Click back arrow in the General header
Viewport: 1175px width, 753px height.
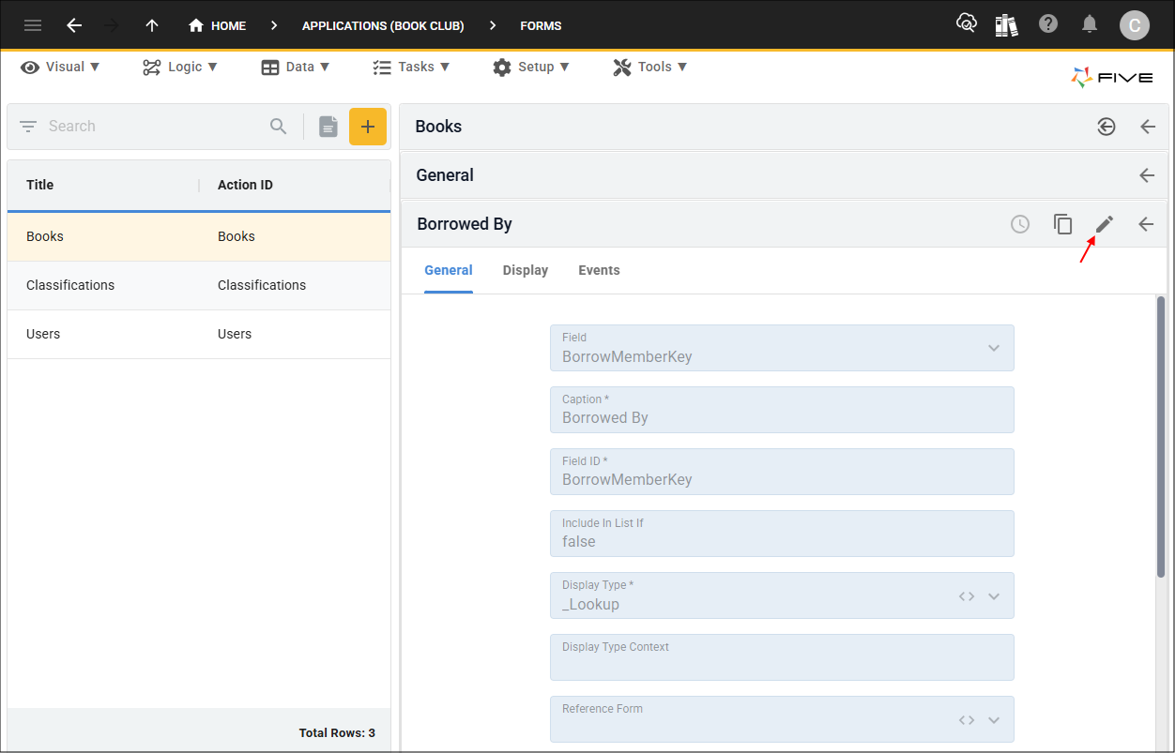(1147, 175)
